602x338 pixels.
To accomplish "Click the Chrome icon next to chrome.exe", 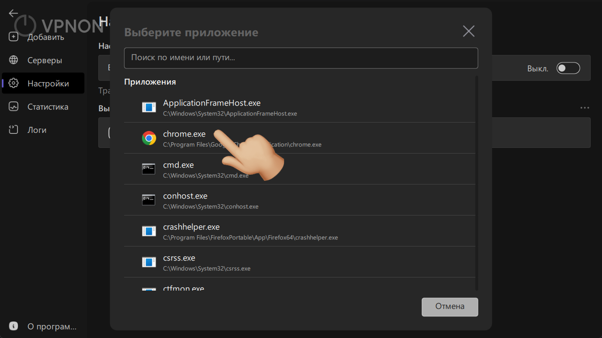I will 149,138.
